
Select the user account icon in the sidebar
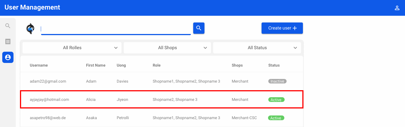(x=8, y=57)
